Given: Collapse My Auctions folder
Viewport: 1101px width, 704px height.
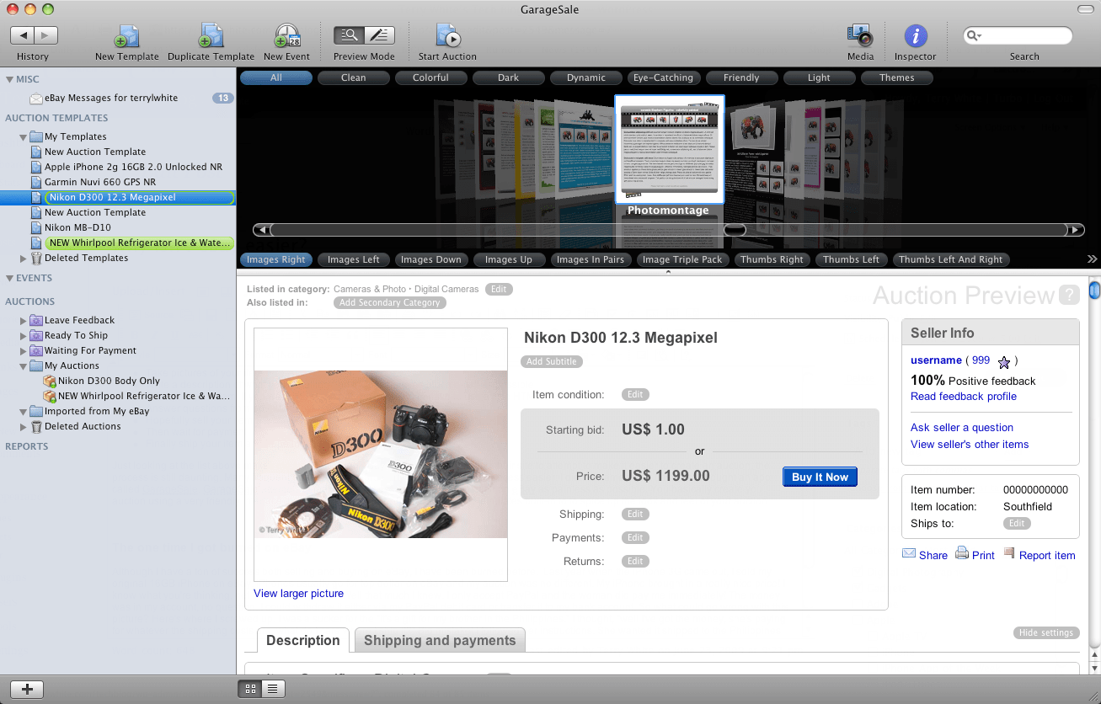Looking at the screenshot, I should (24, 365).
